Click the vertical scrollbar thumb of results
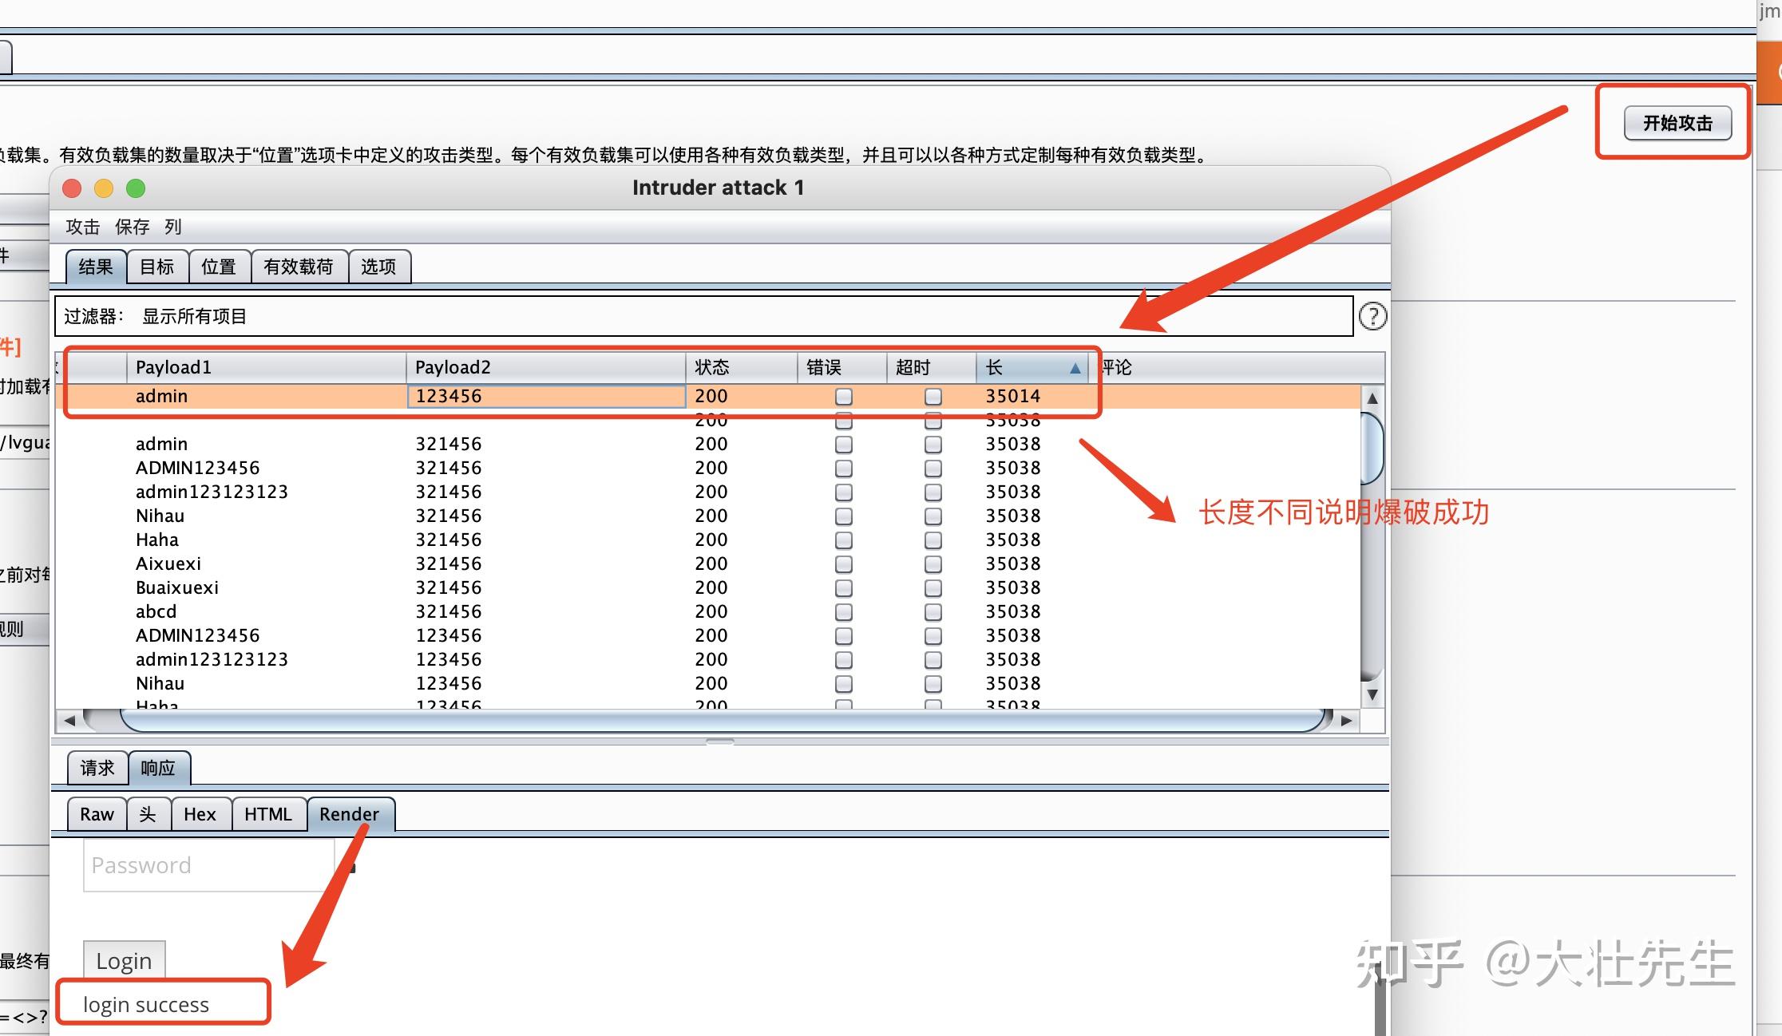Image resolution: width=1782 pixels, height=1036 pixels. pos(1372,448)
